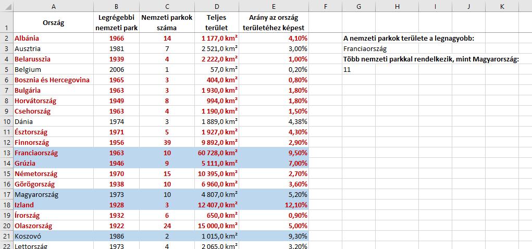
Task: Select column A header
Action: (x=54, y=6)
